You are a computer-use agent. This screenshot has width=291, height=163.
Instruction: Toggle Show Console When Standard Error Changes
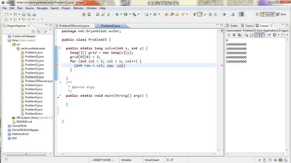262,35
